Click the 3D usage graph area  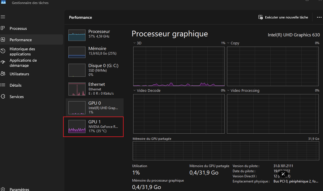[179, 66]
